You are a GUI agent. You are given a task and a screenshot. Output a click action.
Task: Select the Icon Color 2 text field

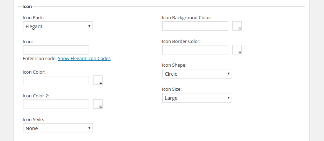click(x=56, y=104)
